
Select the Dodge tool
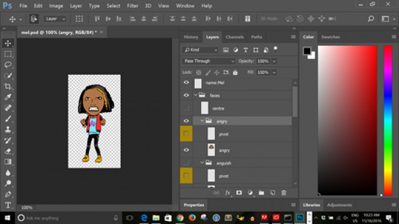point(8,184)
